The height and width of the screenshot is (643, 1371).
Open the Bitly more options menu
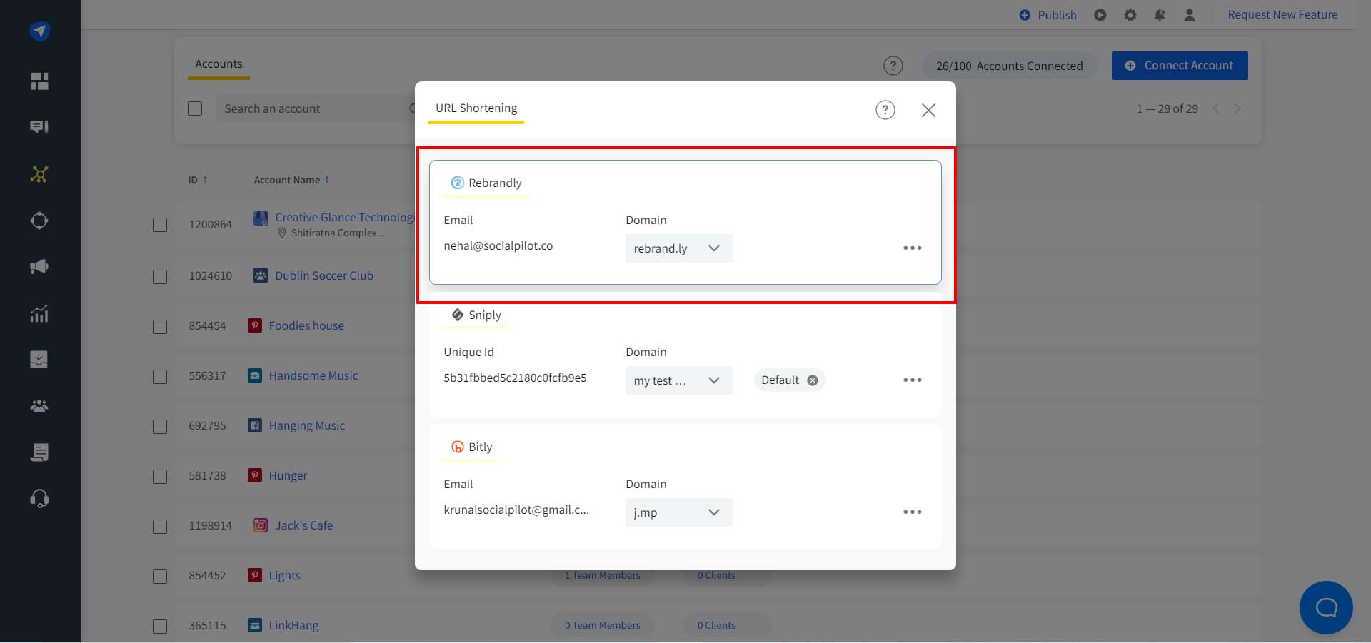912,512
